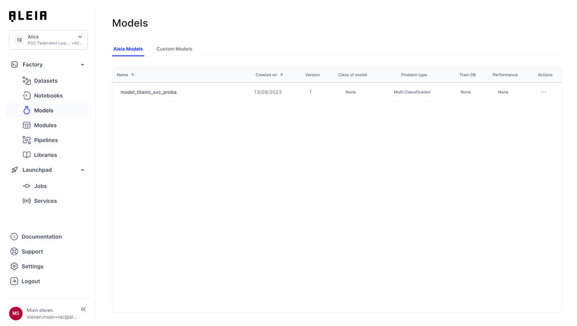Open the Jobs icon under Launchpad
The image size is (577, 326).
tap(27, 186)
